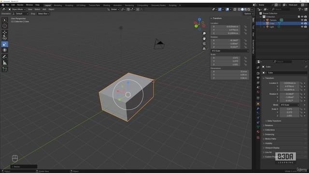This screenshot has width=309, height=173.
Task: Toggle camera view icon in viewport
Action: tap(204, 44)
